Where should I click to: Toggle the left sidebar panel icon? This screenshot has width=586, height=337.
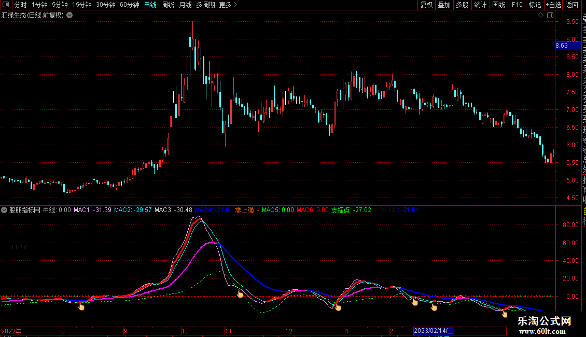[6, 5]
